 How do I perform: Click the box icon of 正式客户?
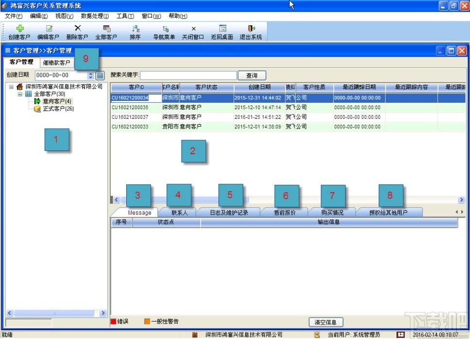pos(37,109)
